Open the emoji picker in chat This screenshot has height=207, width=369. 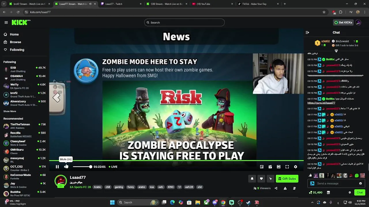[x=360, y=183]
